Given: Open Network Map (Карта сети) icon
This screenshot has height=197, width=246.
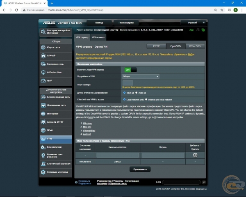Looking at the screenshot, I should coord(43,47).
